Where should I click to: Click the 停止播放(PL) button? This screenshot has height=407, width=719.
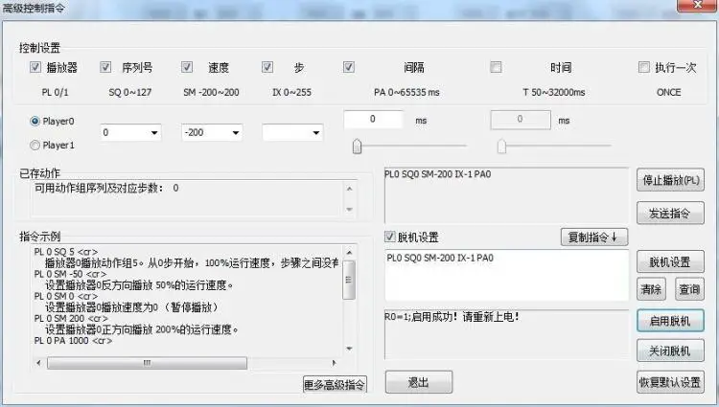(670, 180)
